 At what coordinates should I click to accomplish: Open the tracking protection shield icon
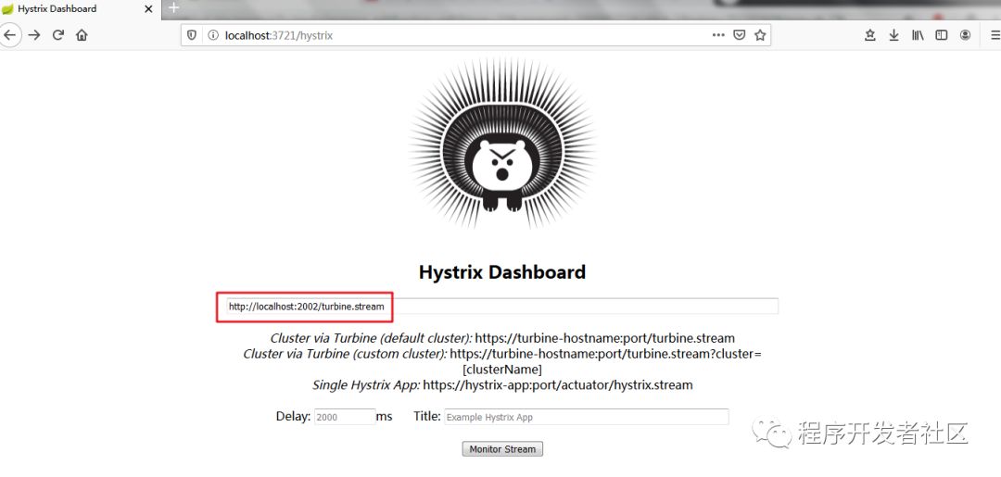(191, 35)
